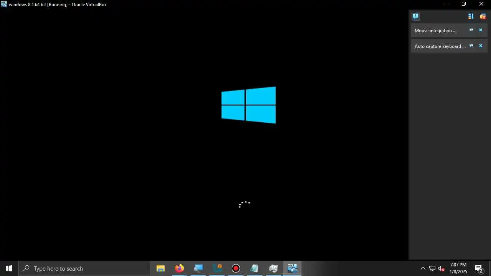The height and width of the screenshot is (276, 491).
Task: Expand the Mouse integration notification text
Action: tap(435, 31)
